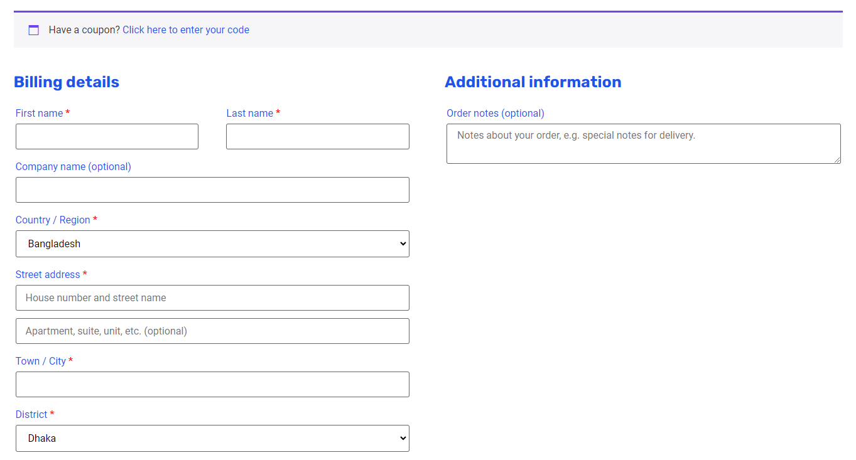Click the Apartment, suite, unit field

[x=212, y=331]
